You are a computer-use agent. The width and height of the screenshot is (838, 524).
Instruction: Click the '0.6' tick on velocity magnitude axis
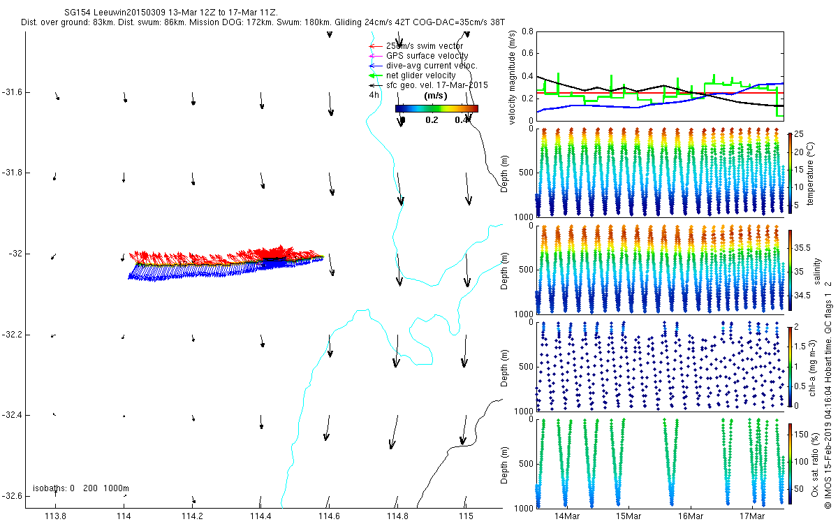(x=527, y=54)
